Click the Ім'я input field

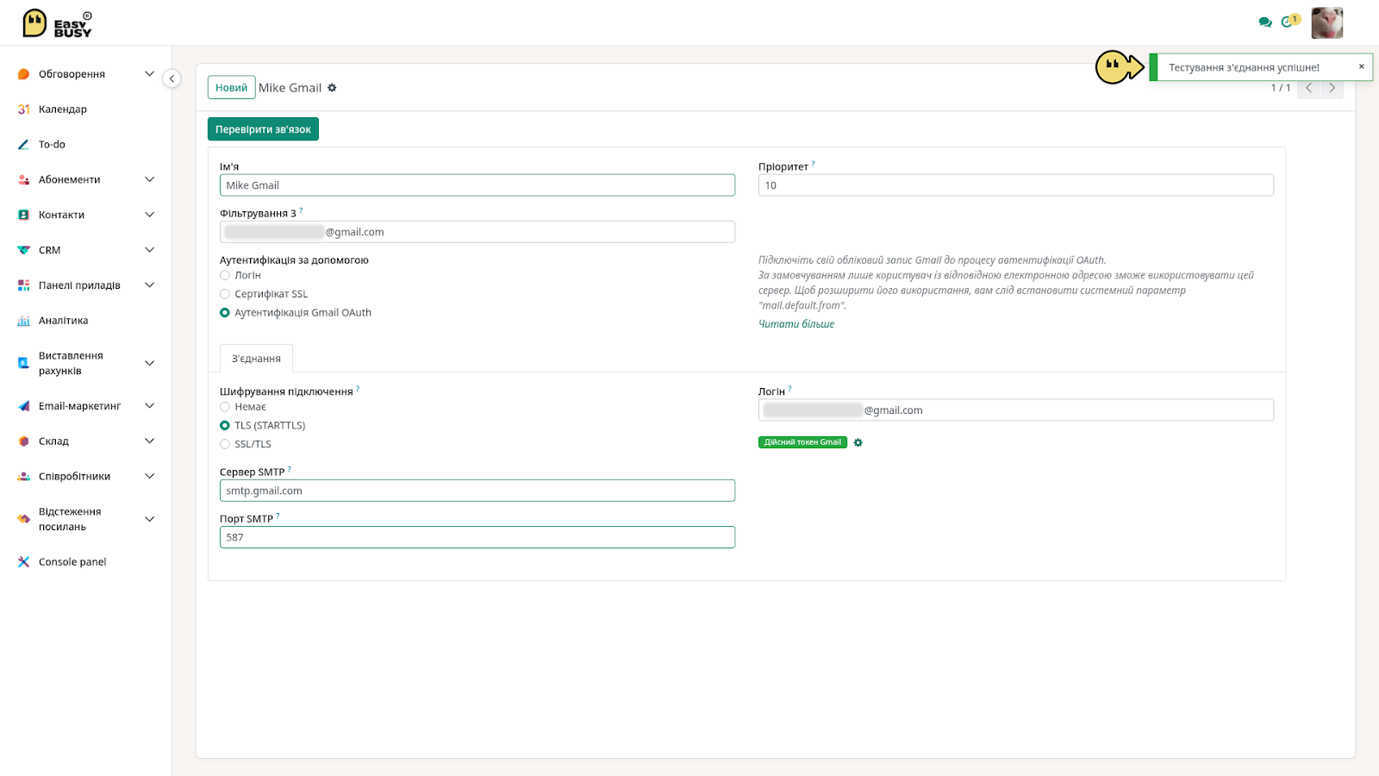click(477, 185)
